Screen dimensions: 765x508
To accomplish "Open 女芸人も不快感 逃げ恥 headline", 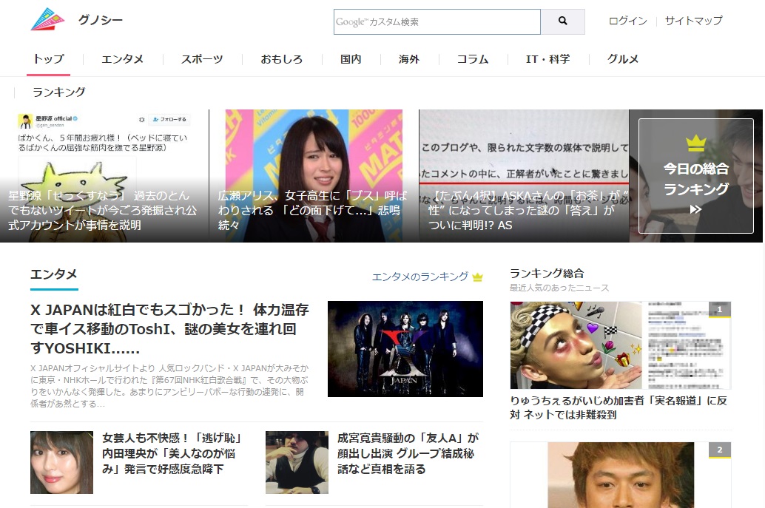I will [172, 453].
